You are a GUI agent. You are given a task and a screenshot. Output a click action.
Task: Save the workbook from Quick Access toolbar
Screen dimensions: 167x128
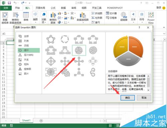click(9, 3)
